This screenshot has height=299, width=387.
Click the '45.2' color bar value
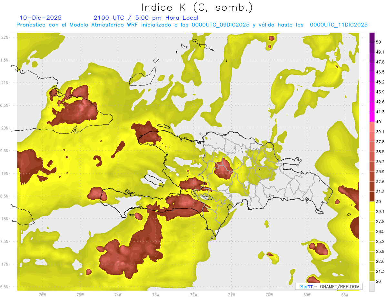[380, 82]
